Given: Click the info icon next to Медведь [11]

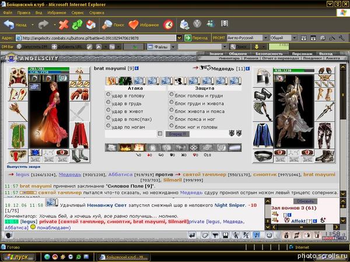Looking at the screenshot, I should [248, 69].
